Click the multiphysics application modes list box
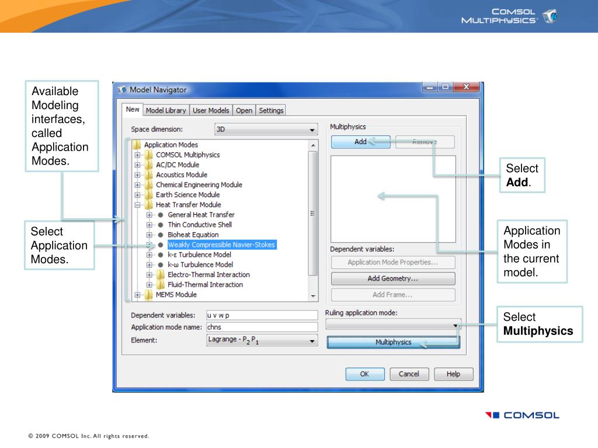The image size is (598, 448). coord(393,199)
